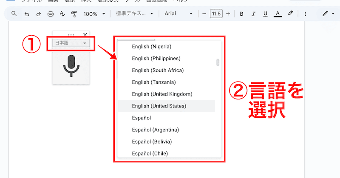Viewport: 340px width, 178px height.
Task: Start voice typing with microphone button
Action: 71,66
